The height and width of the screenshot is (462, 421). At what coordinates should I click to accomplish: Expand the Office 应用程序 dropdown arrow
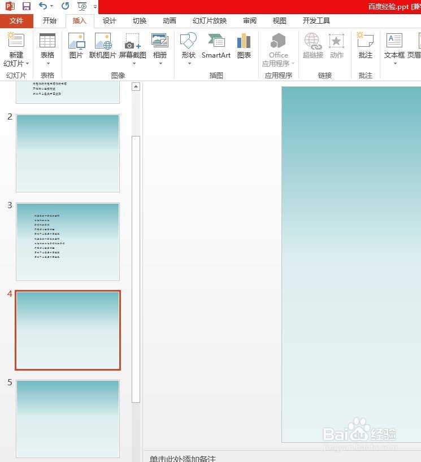click(x=293, y=64)
